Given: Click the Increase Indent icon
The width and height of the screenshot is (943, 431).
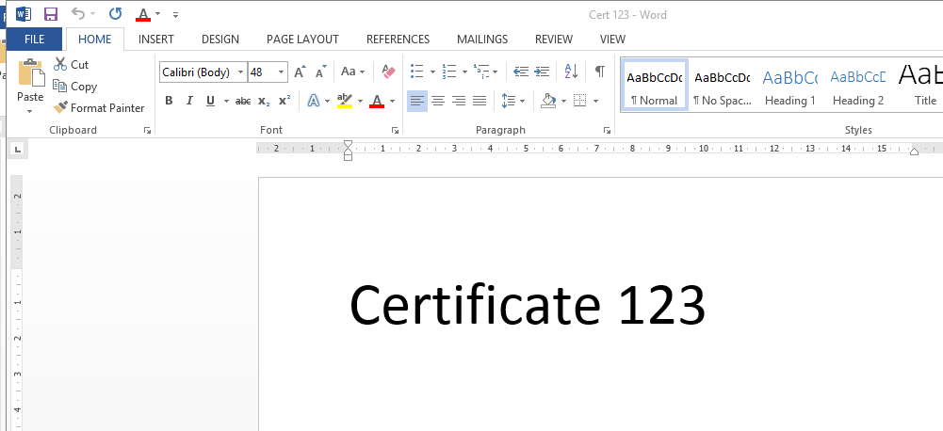Looking at the screenshot, I should tap(542, 72).
